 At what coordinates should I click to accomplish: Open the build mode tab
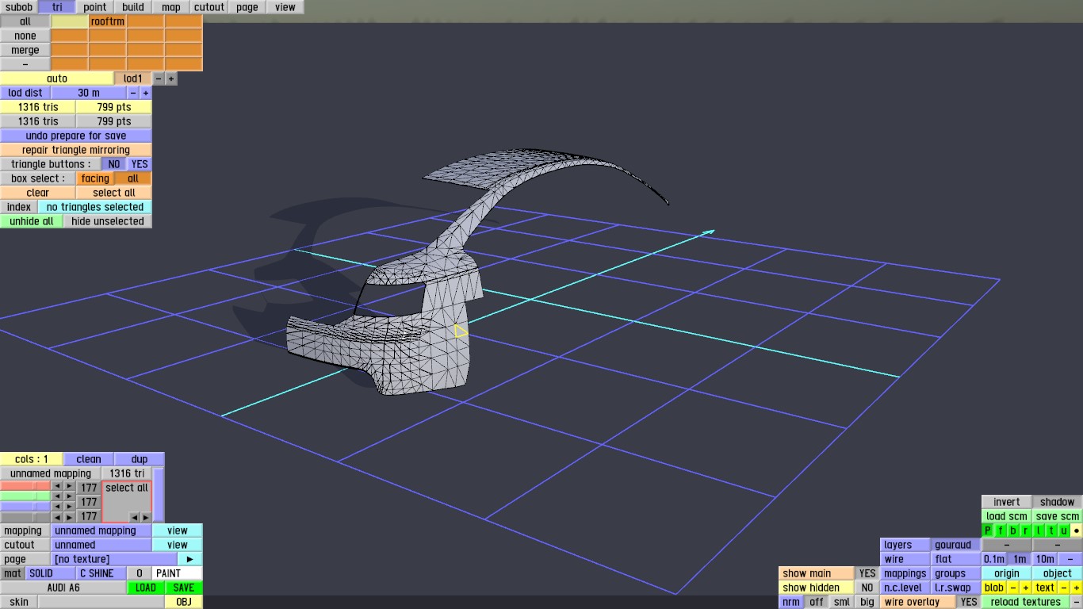coord(133,7)
